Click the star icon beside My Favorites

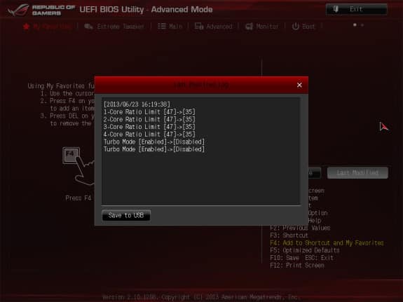click(26, 26)
